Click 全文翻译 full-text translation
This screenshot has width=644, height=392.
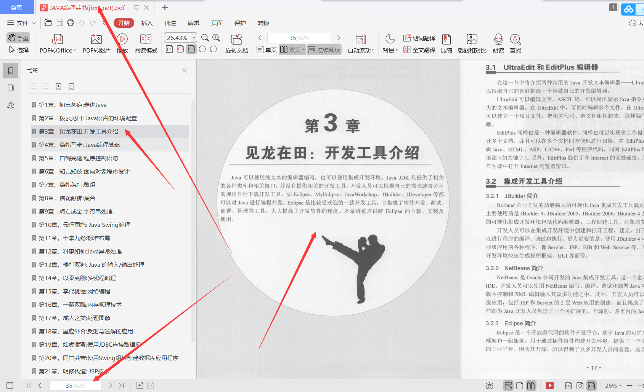click(x=419, y=50)
